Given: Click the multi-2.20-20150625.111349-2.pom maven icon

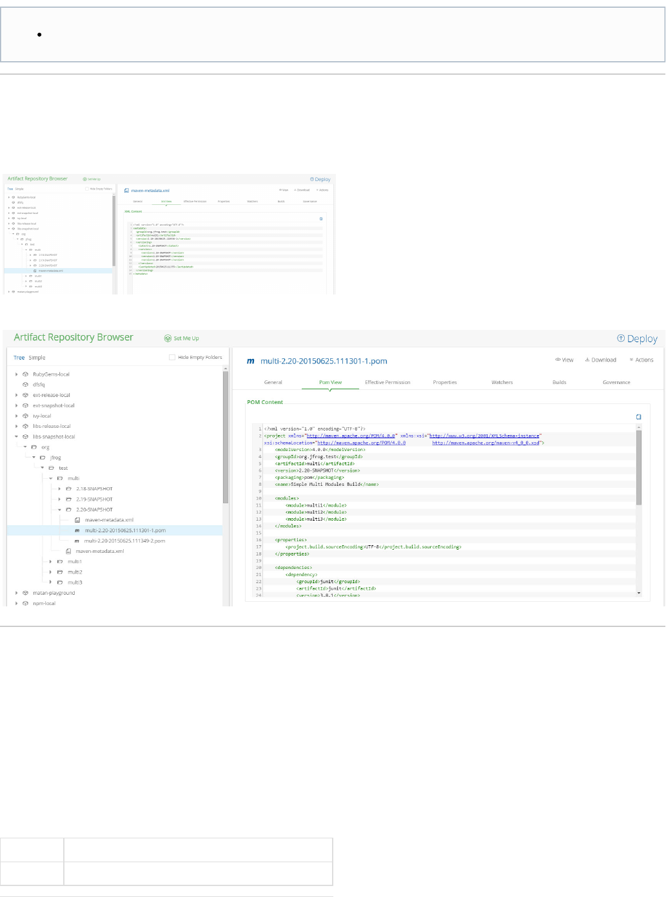Looking at the screenshot, I should pyautogui.click(x=77, y=541).
